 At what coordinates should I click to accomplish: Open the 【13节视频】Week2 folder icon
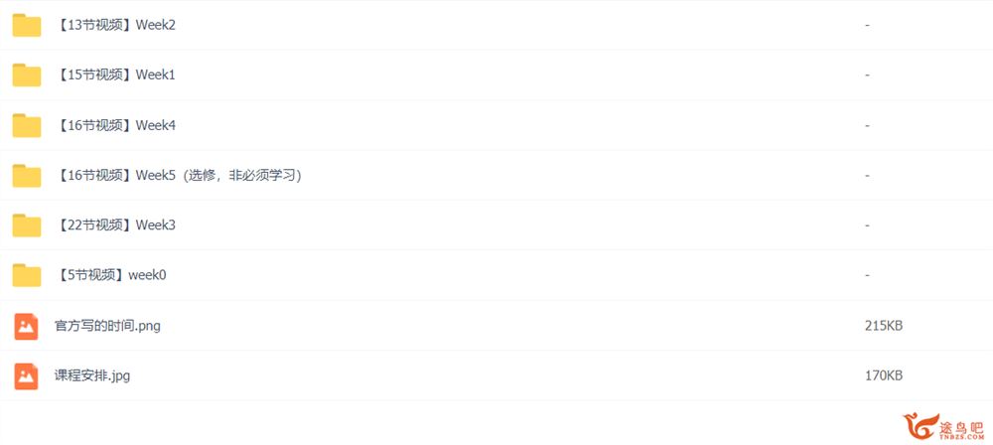(x=27, y=26)
